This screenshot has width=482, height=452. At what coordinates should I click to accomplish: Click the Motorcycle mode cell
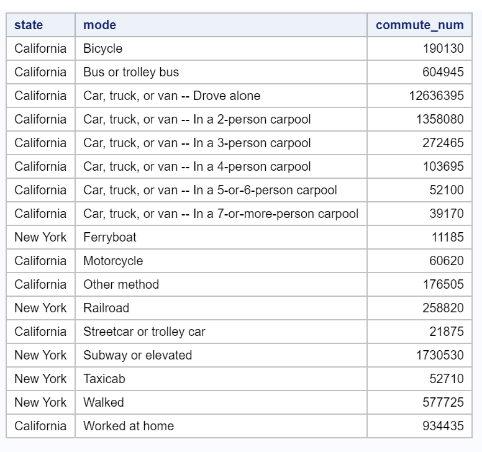point(113,261)
